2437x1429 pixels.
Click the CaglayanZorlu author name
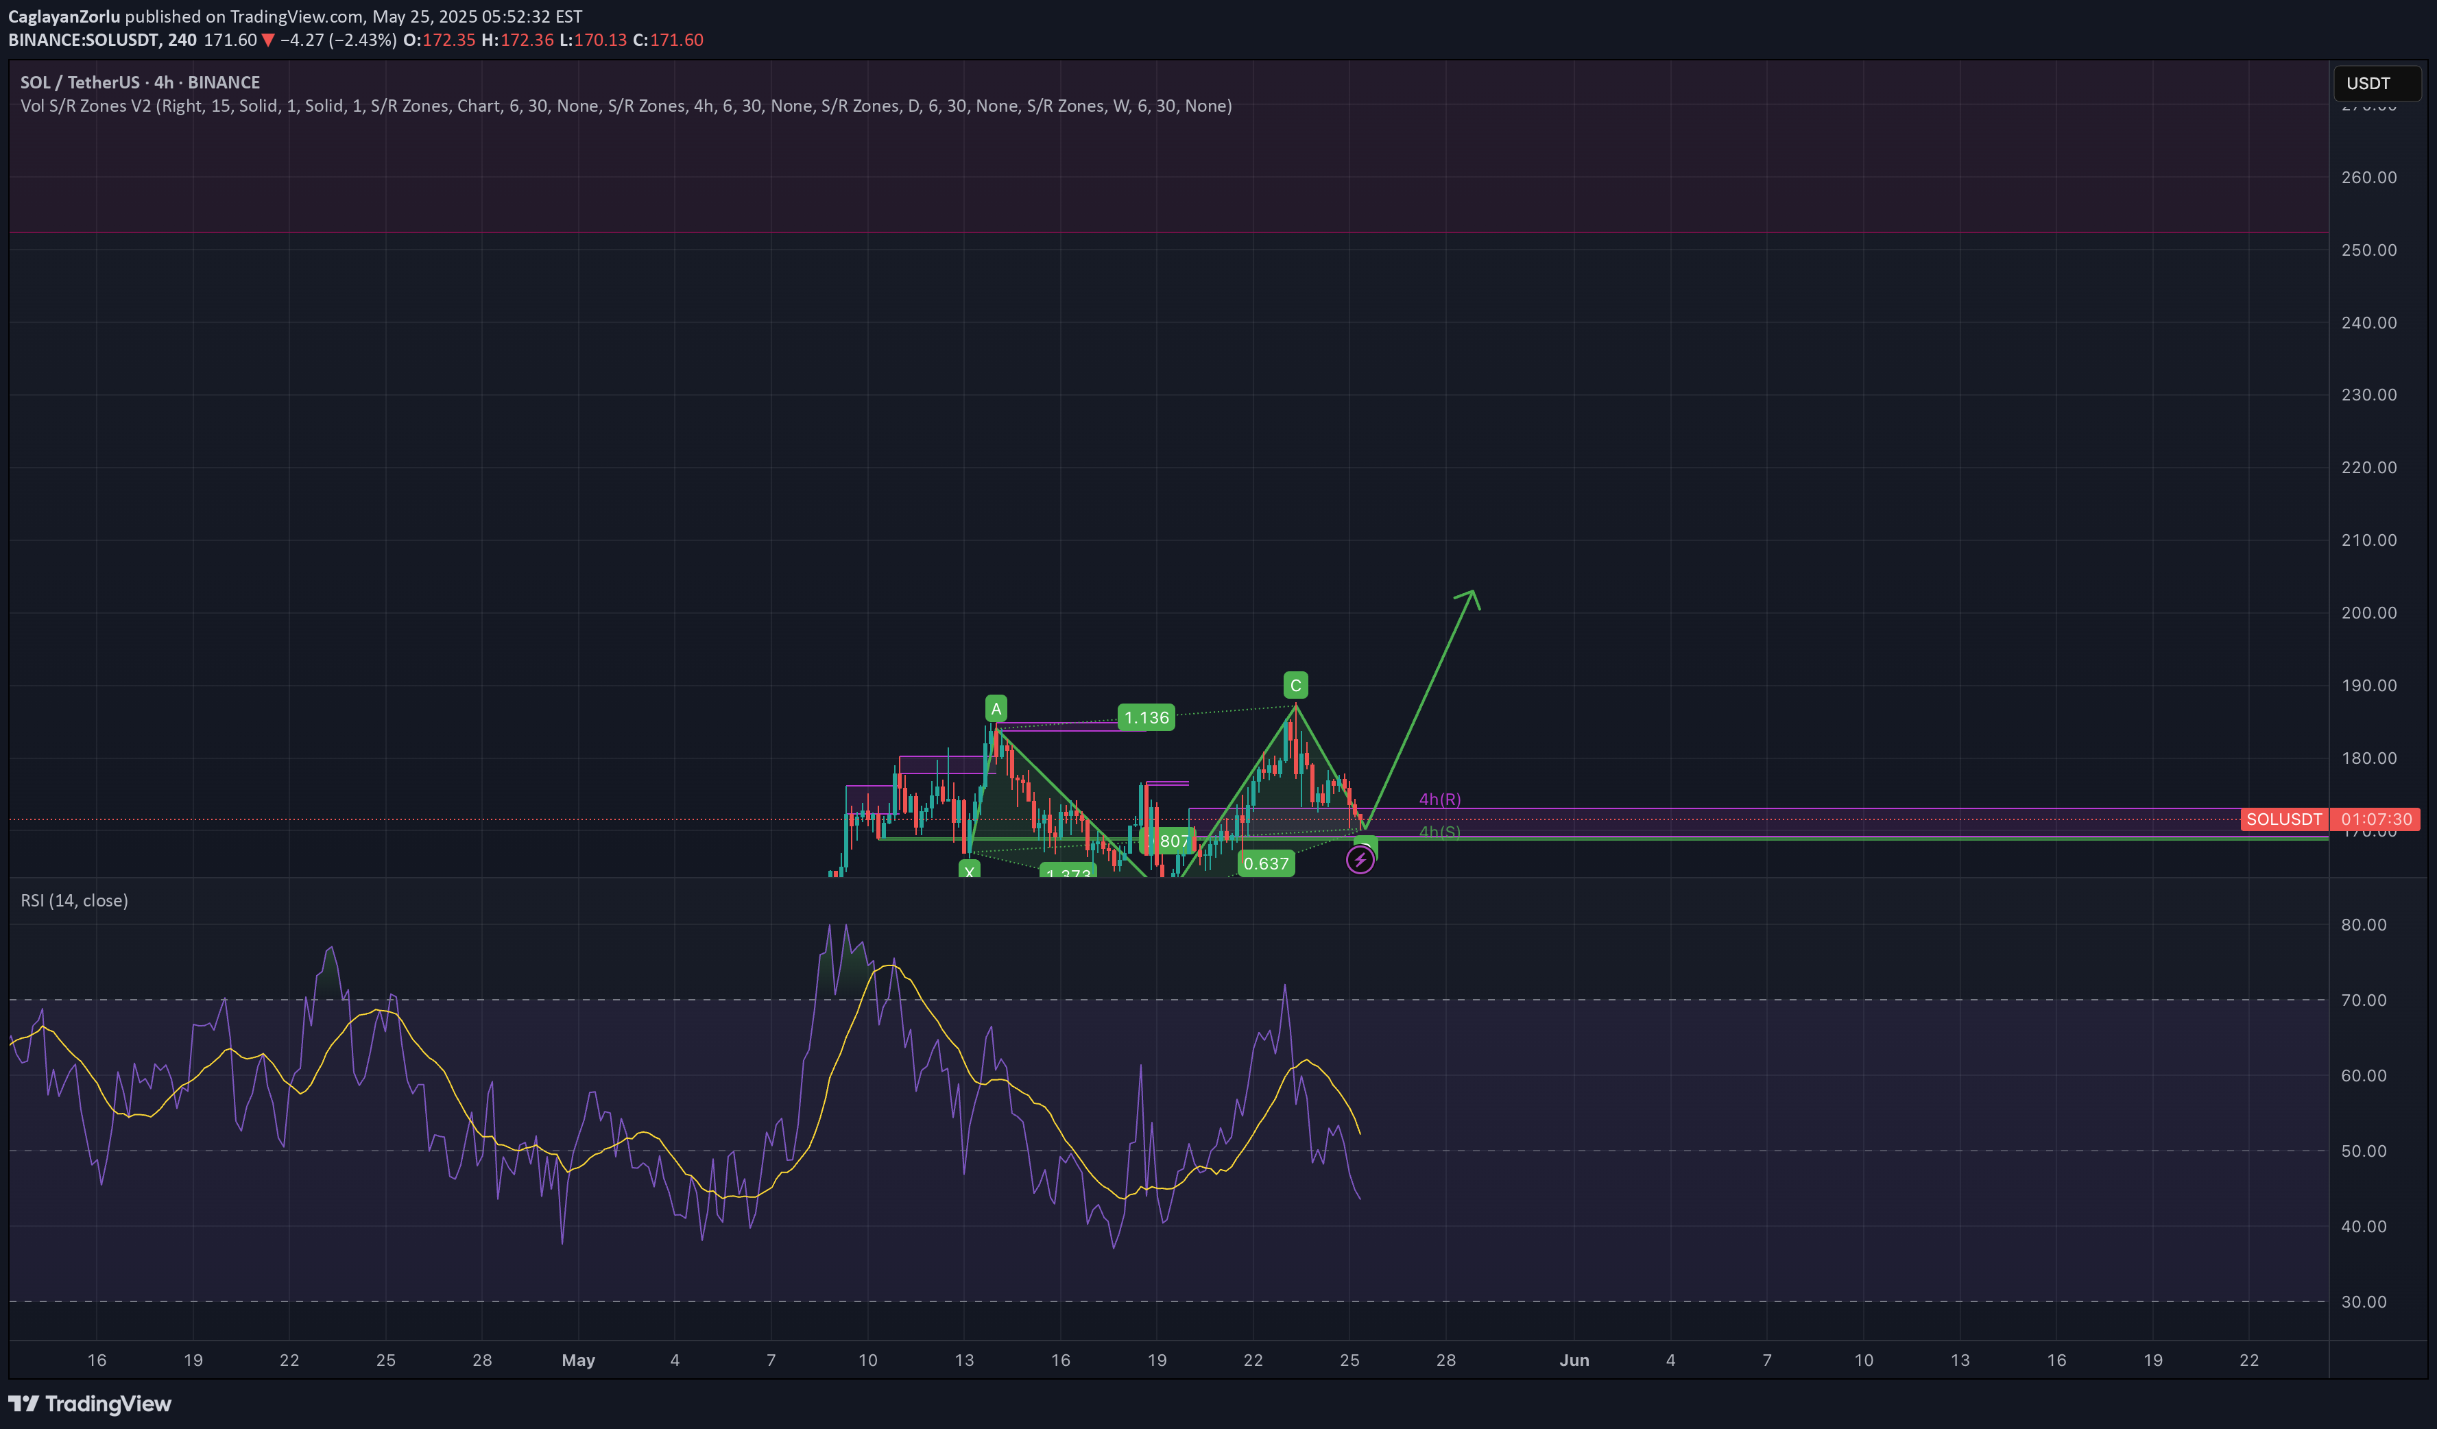click(64, 16)
